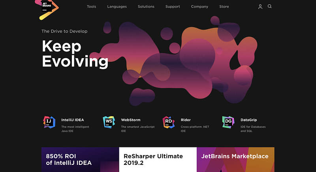
Task: Open the search magnifier icon
Action: (270, 6)
